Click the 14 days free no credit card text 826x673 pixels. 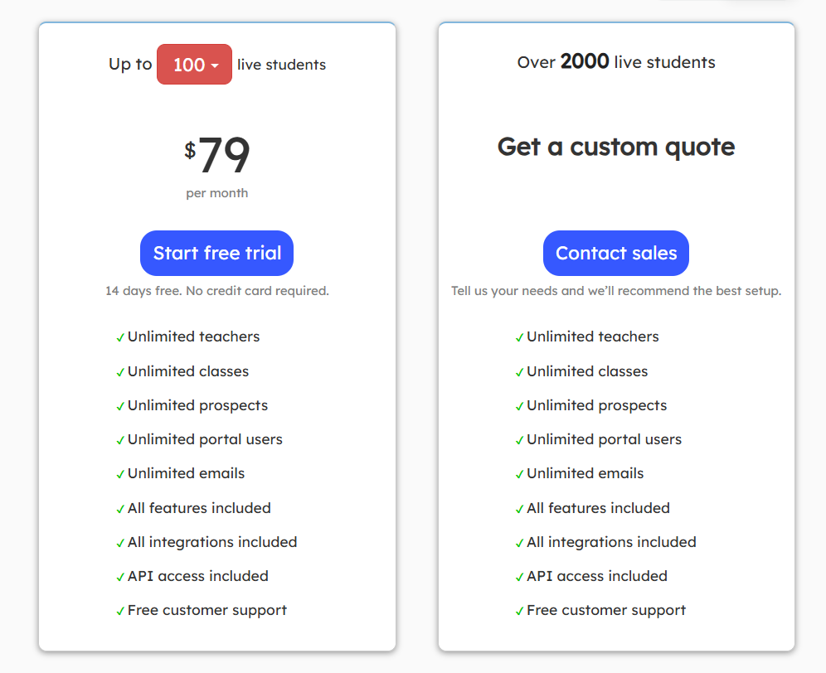pyautogui.click(x=216, y=291)
